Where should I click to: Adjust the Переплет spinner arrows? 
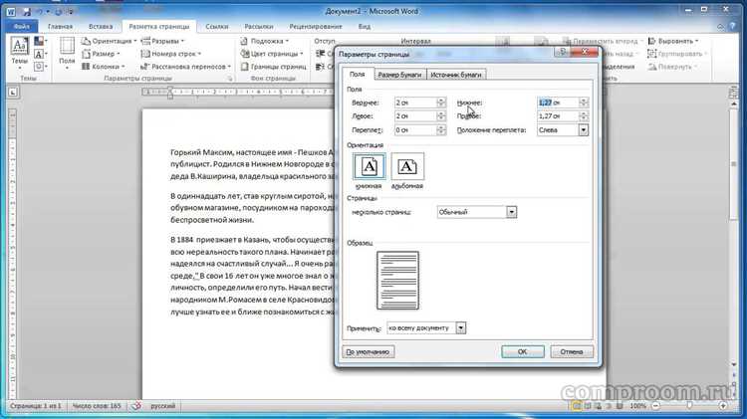[x=441, y=130]
